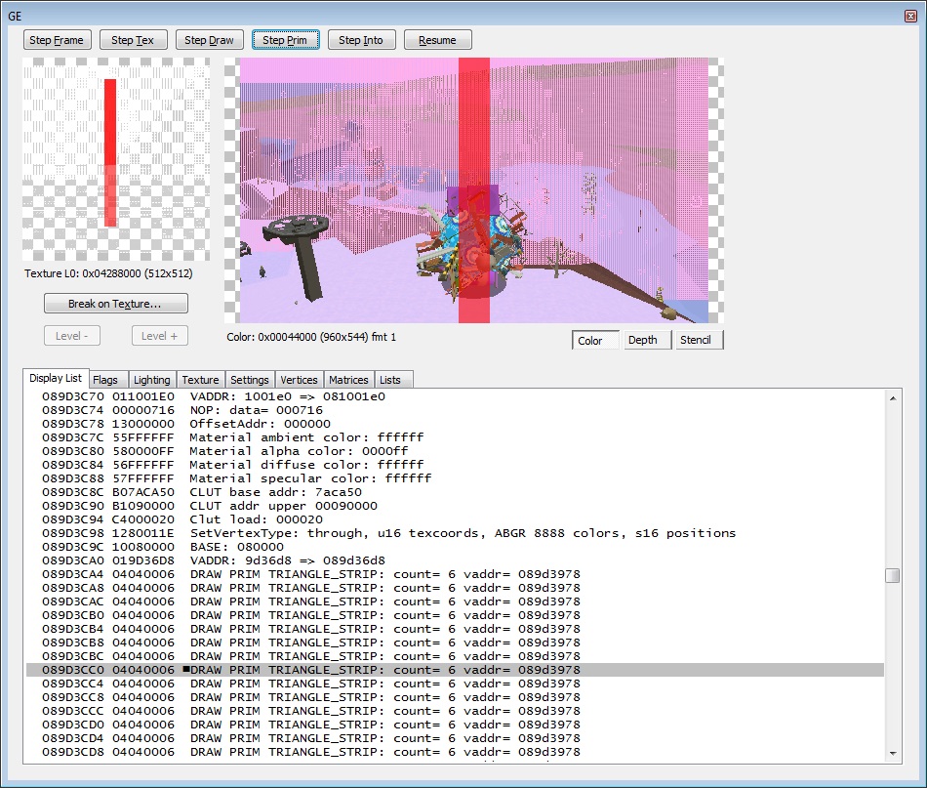The image size is (927, 788).
Task: Open the Vertices tab
Action: [299, 380]
